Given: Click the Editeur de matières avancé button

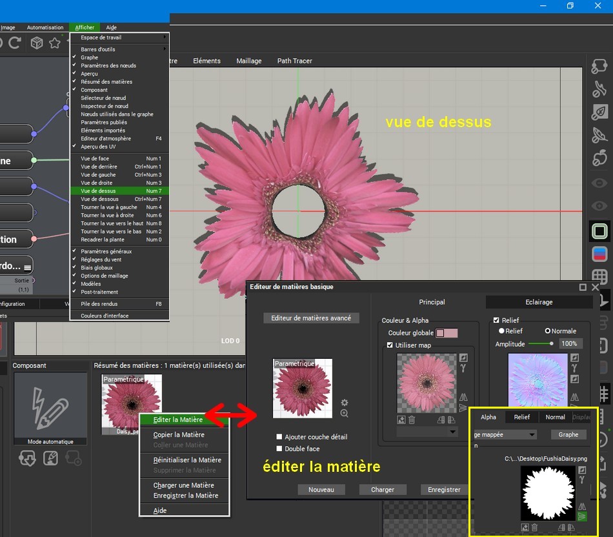Looking at the screenshot, I should pyautogui.click(x=311, y=318).
